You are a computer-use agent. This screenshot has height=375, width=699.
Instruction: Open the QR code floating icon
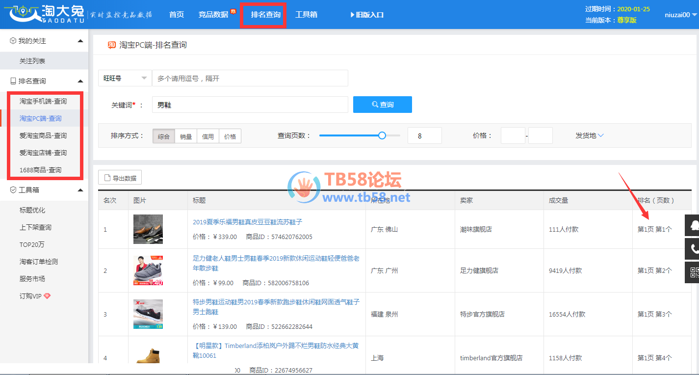click(692, 272)
